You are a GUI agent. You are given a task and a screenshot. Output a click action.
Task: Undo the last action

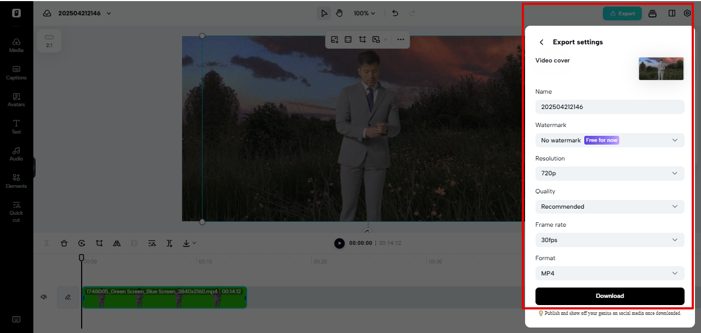(x=395, y=13)
